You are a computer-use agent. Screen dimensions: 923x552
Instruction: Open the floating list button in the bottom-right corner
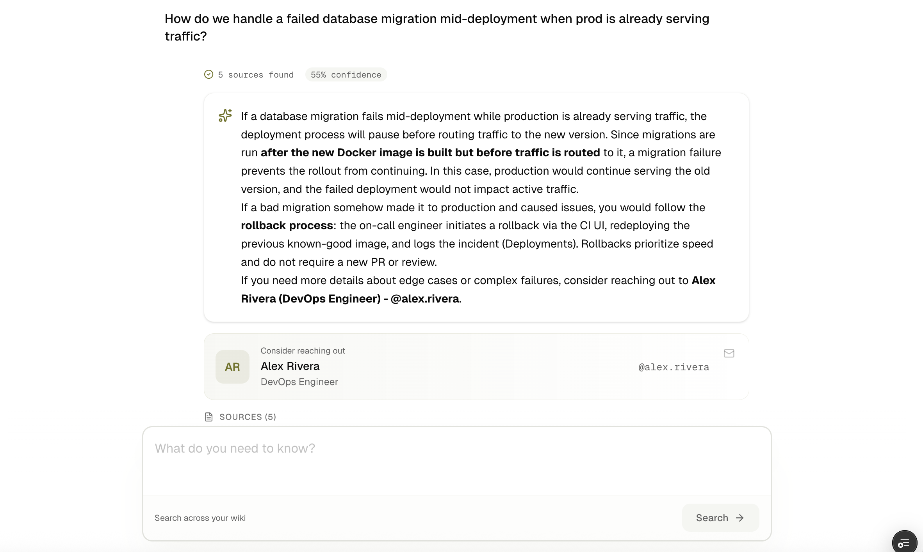pyautogui.click(x=904, y=542)
